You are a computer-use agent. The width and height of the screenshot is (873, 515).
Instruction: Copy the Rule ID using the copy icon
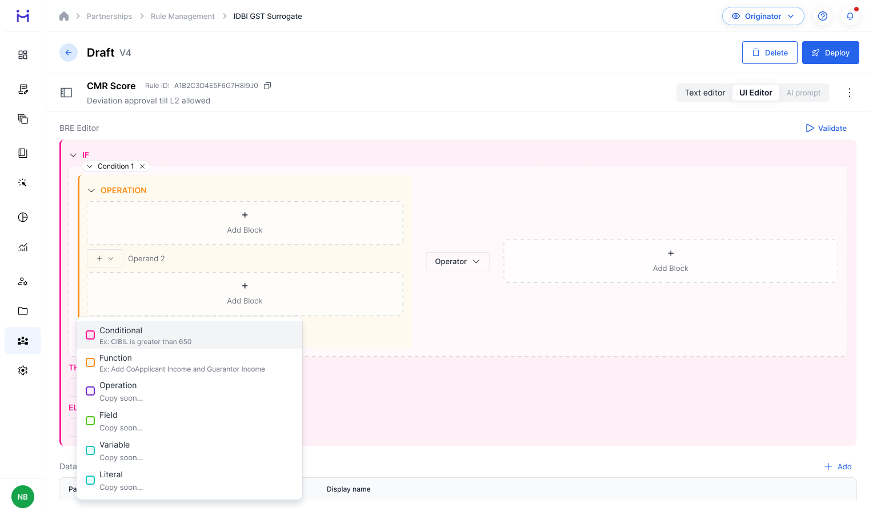point(267,85)
